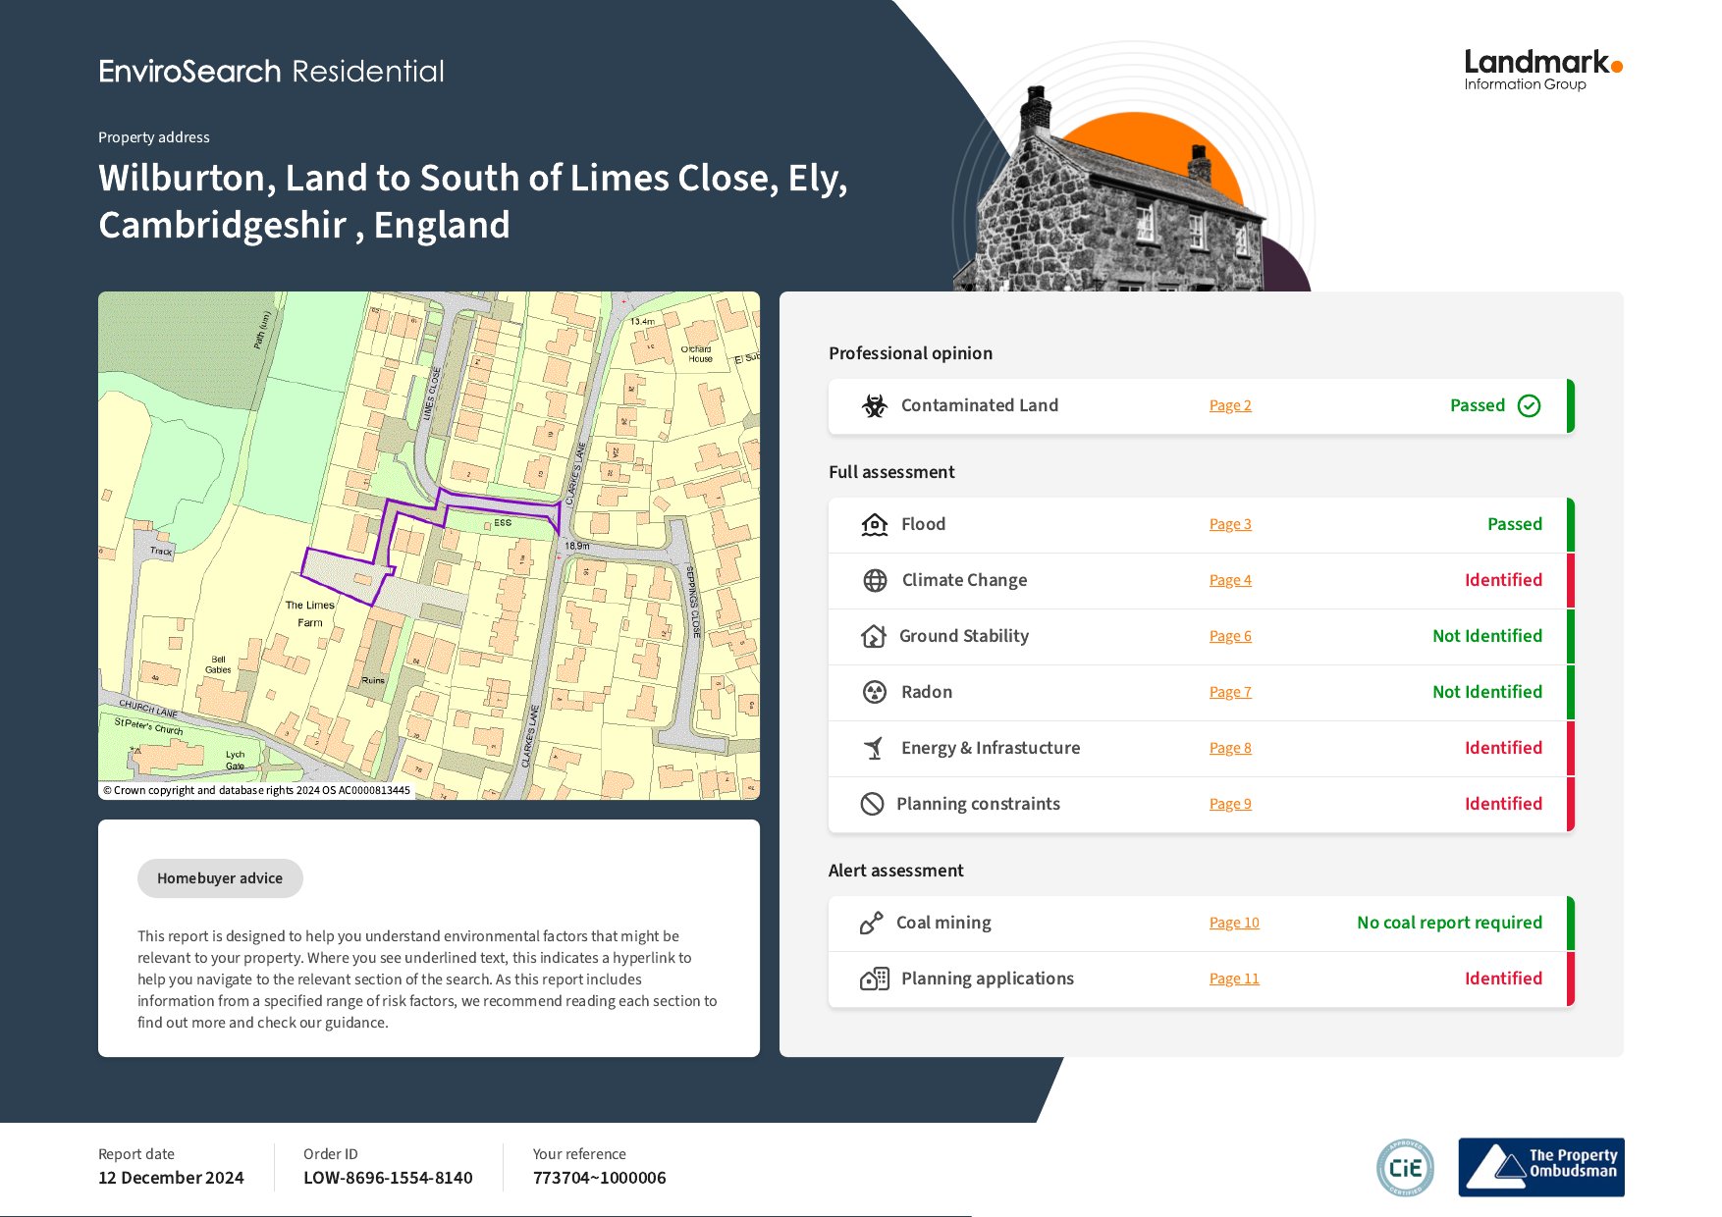Screen dimensions: 1722x1217
Task: Click the Homebuyer advice pill button
Action: click(220, 878)
